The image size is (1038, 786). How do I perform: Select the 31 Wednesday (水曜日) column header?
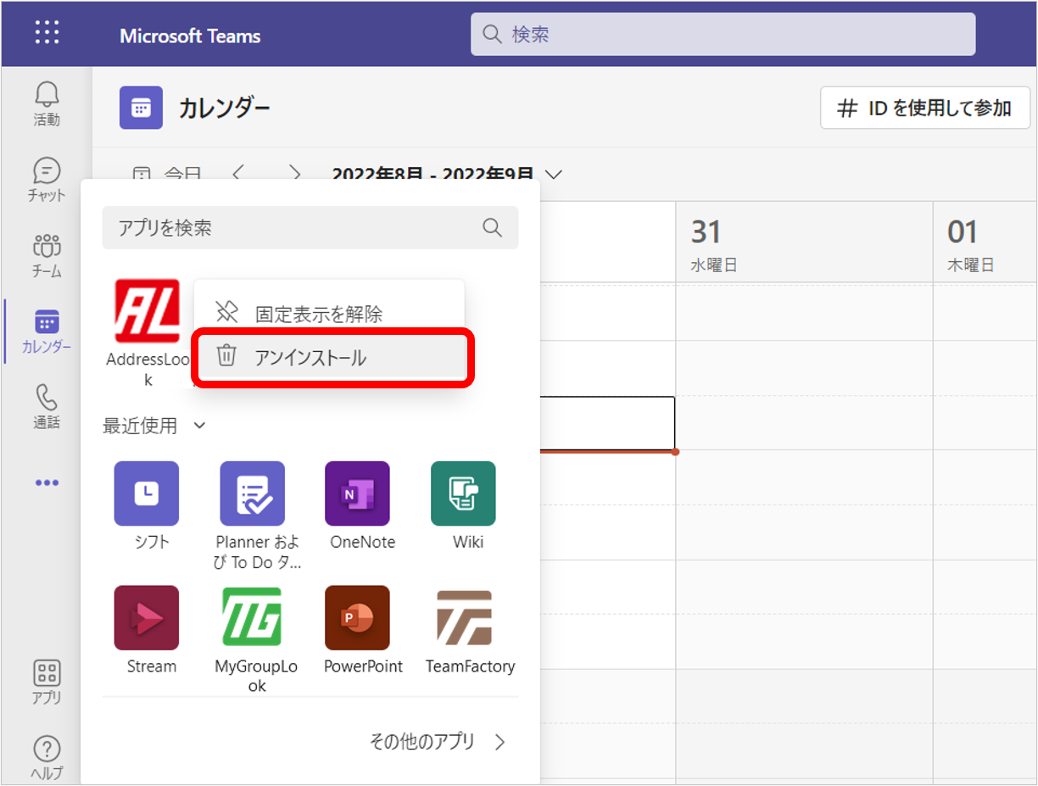tap(804, 242)
